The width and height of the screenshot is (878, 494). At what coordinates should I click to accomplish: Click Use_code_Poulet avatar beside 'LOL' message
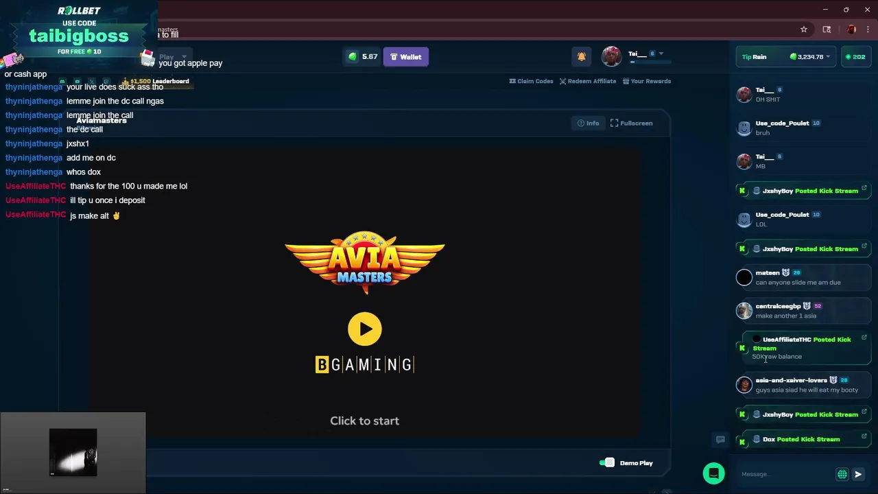click(x=744, y=219)
